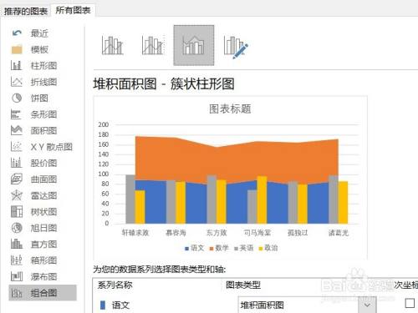Click 堆积面积图 - 簇状柱形图 heading text
The height and width of the screenshot is (313, 418).
click(164, 83)
